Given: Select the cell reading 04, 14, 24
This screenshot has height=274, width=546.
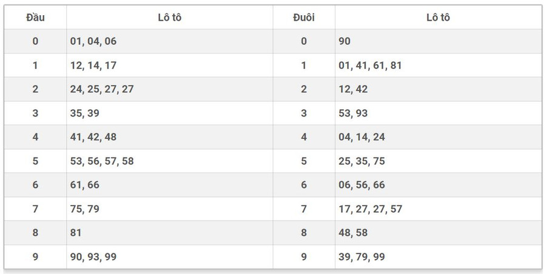Looking at the screenshot, I should 362,137.
